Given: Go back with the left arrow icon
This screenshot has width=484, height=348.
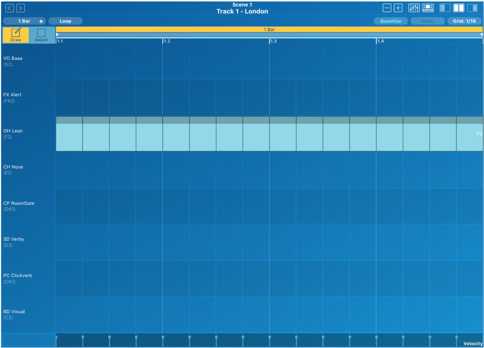Looking at the screenshot, I should [10, 8].
